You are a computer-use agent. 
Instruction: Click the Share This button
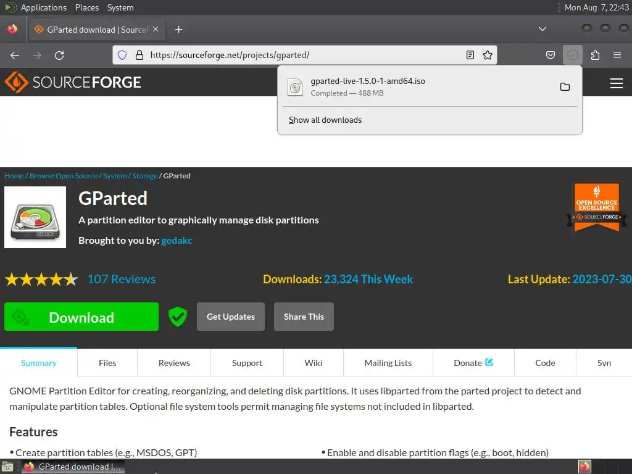tap(304, 317)
